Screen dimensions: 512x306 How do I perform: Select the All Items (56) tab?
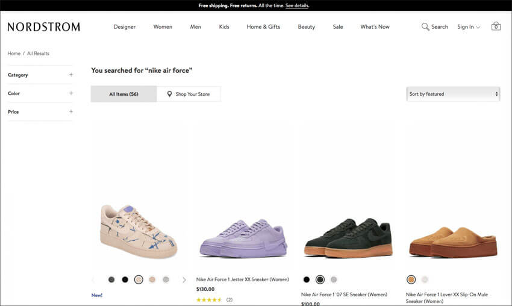[123, 94]
